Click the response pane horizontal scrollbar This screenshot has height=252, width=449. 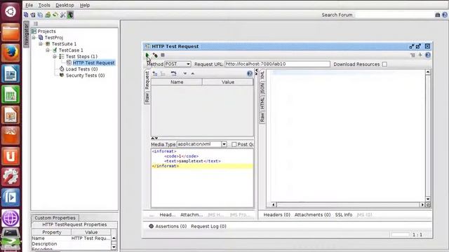348,205
